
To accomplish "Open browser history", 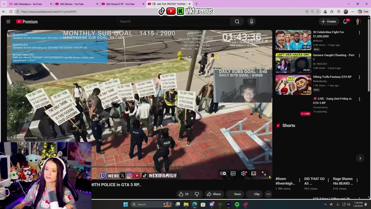I will (x=339, y=12).
